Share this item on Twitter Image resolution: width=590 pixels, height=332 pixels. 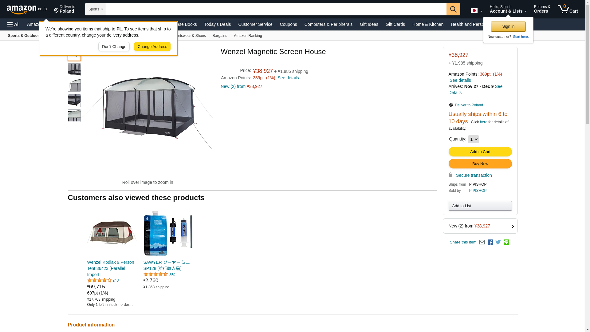[498, 242]
